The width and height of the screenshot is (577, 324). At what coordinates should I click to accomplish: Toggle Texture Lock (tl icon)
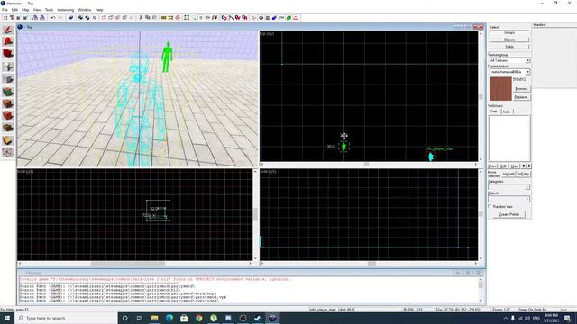tap(201, 18)
